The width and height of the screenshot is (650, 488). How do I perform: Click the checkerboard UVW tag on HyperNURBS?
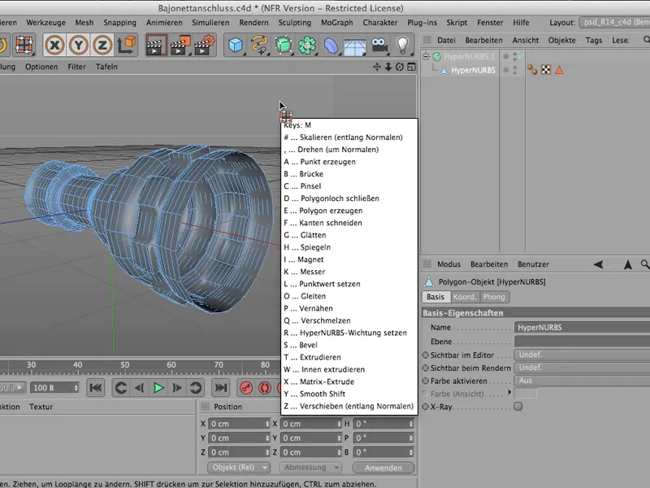coord(546,70)
